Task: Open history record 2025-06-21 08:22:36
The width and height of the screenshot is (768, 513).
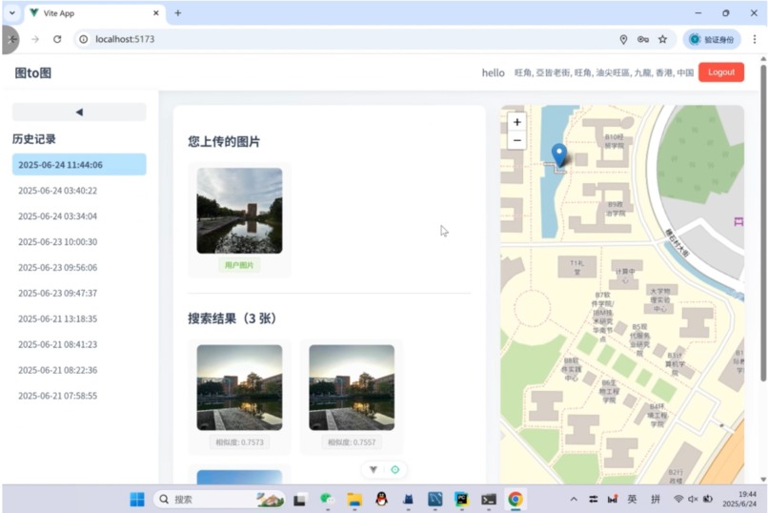Action: coord(79,370)
